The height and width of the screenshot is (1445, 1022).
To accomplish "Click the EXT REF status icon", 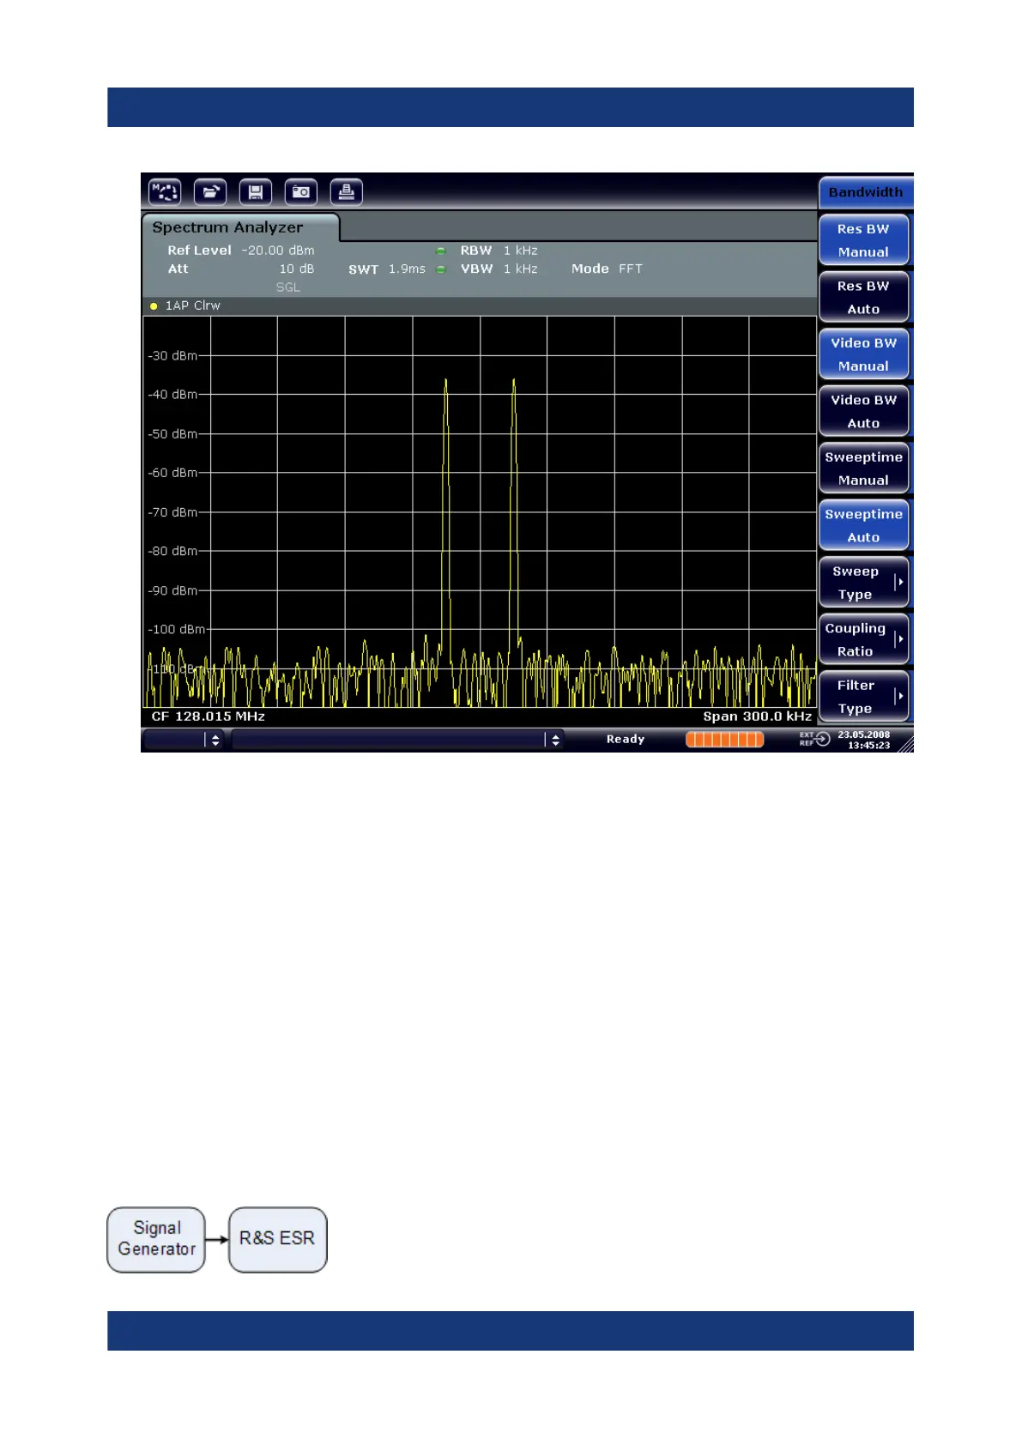I will [814, 739].
